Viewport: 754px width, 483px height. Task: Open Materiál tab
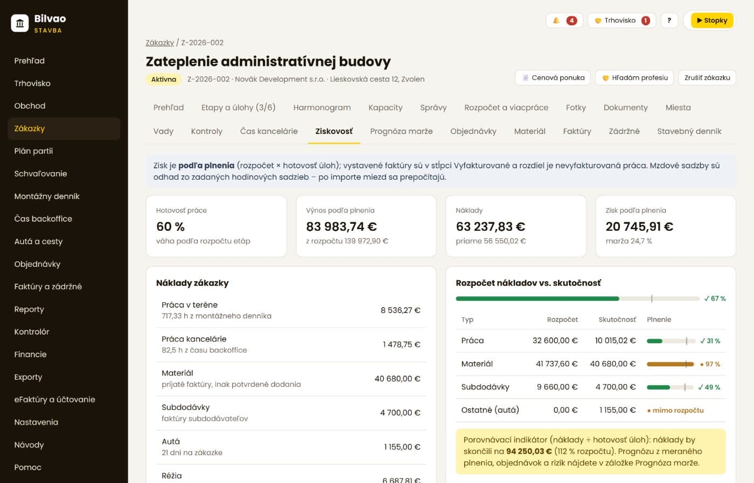click(x=530, y=131)
